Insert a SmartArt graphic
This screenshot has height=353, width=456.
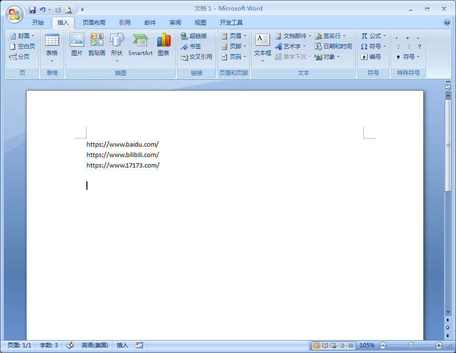pos(140,45)
